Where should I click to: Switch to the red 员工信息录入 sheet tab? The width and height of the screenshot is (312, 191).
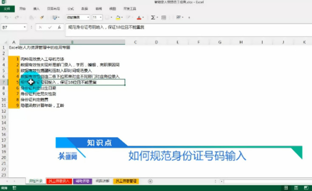(x=59, y=181)
